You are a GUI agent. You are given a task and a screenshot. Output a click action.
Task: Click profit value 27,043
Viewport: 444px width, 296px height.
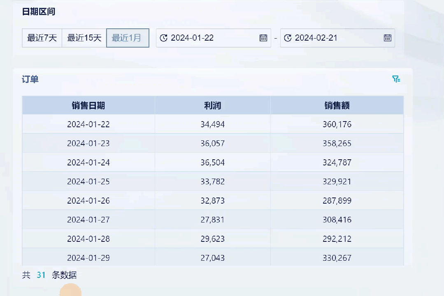213,258
